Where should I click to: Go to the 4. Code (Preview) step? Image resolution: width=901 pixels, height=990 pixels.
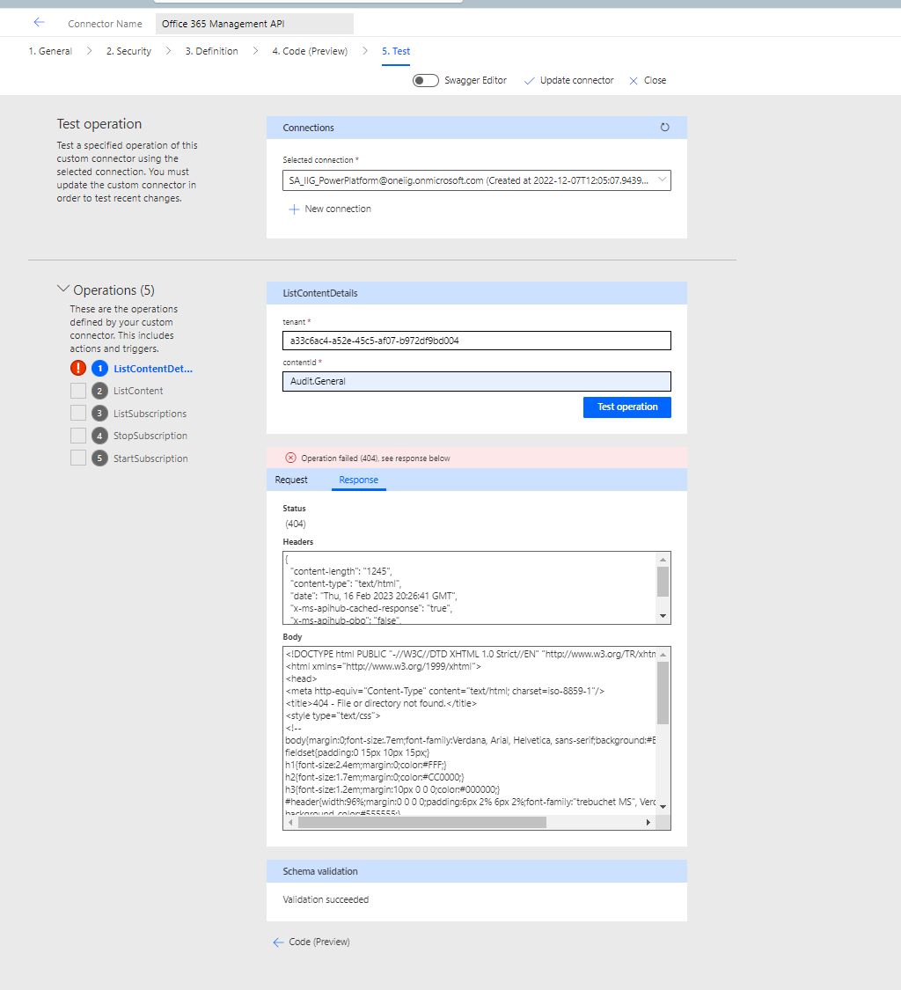click(310, 51)
